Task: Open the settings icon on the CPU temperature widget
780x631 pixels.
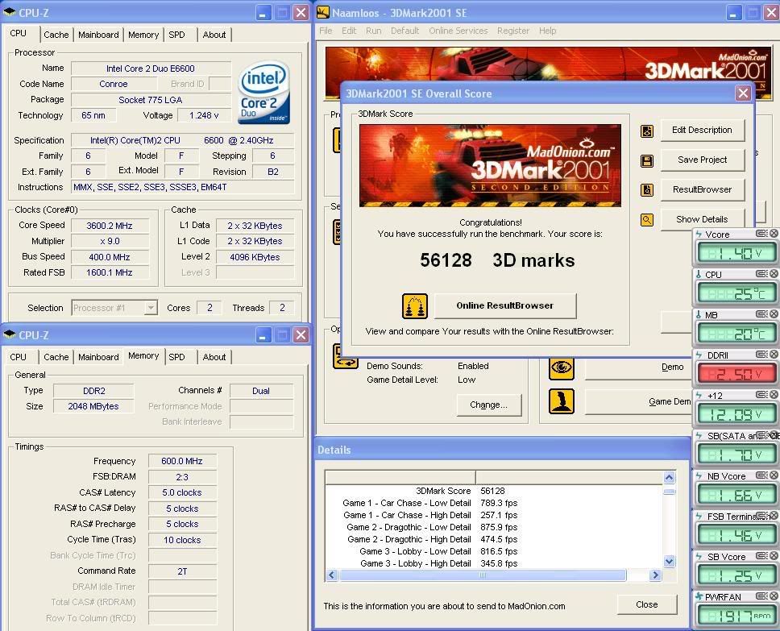Action: pyautogui.click(x=761, y=274)
